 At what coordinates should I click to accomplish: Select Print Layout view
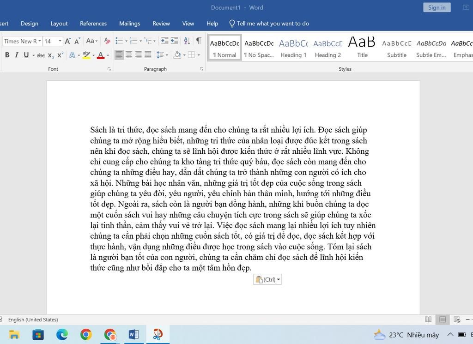click(443, 319)
